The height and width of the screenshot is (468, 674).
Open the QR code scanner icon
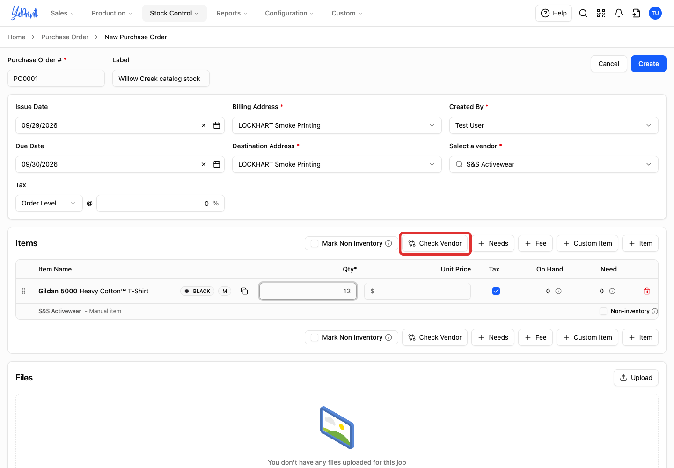[x=601, y=13]
